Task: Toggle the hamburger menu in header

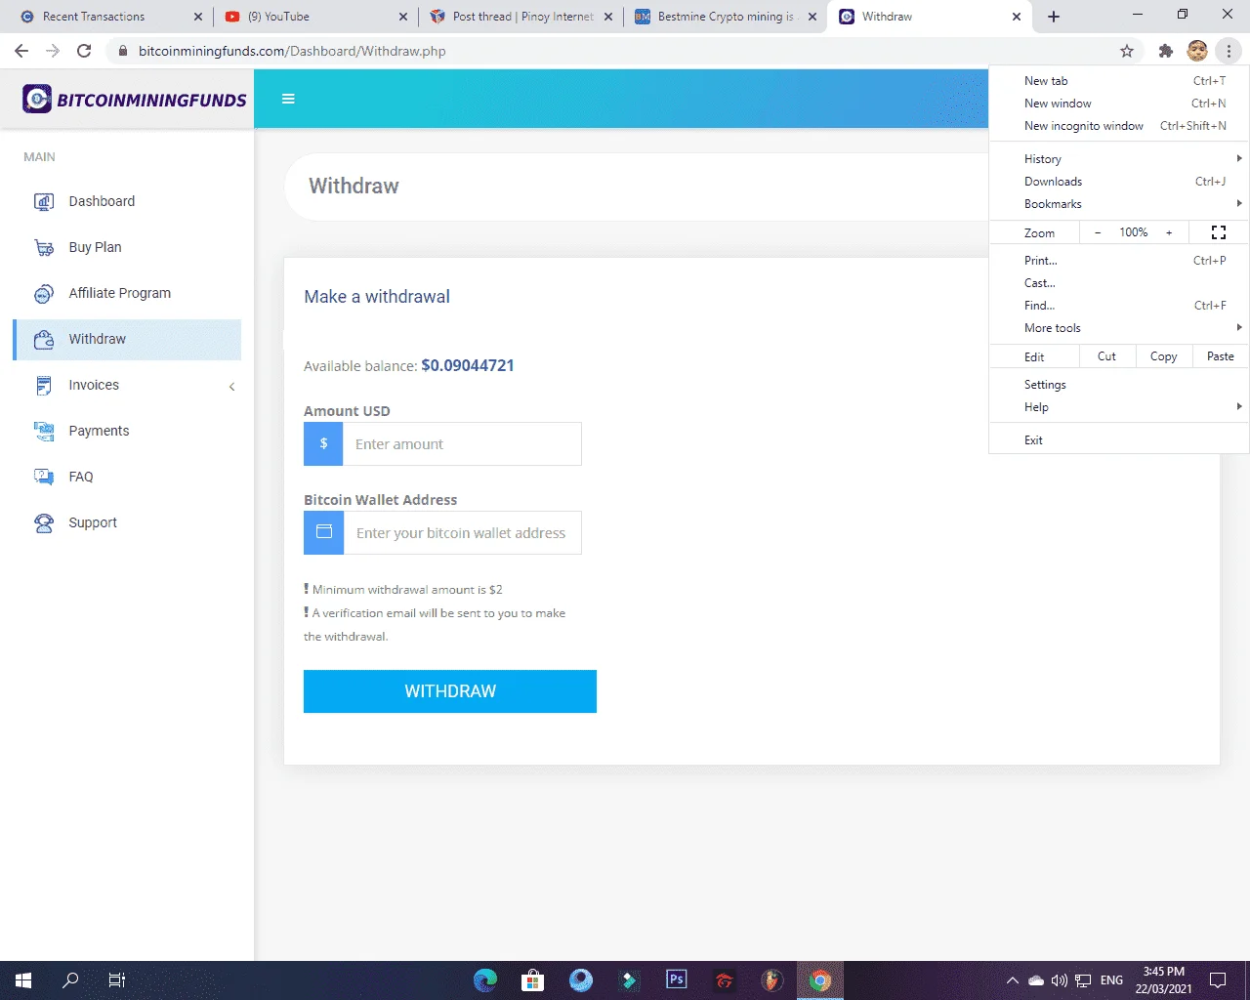Action: (288, 99)
